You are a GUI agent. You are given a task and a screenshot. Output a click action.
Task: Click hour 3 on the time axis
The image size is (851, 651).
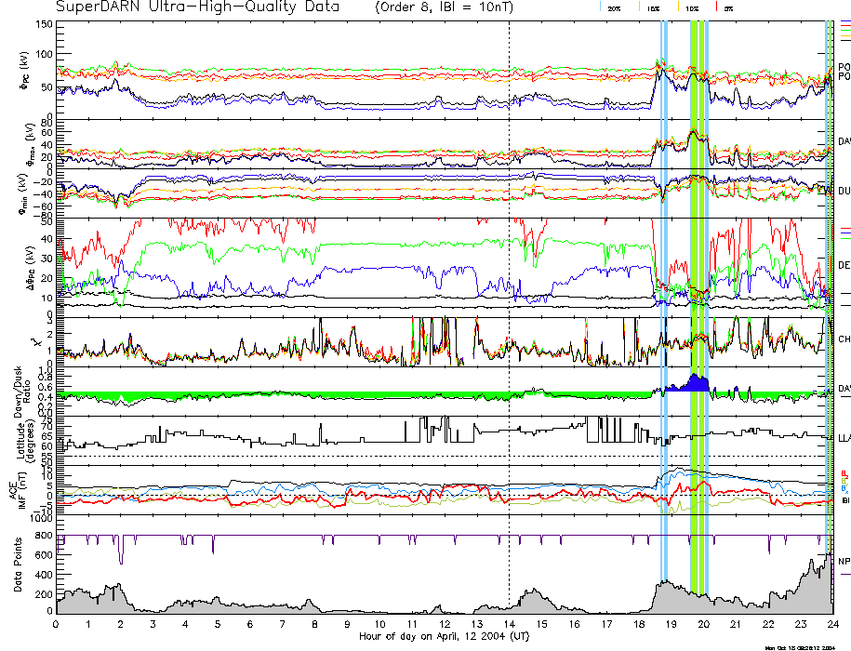(153, 624)
